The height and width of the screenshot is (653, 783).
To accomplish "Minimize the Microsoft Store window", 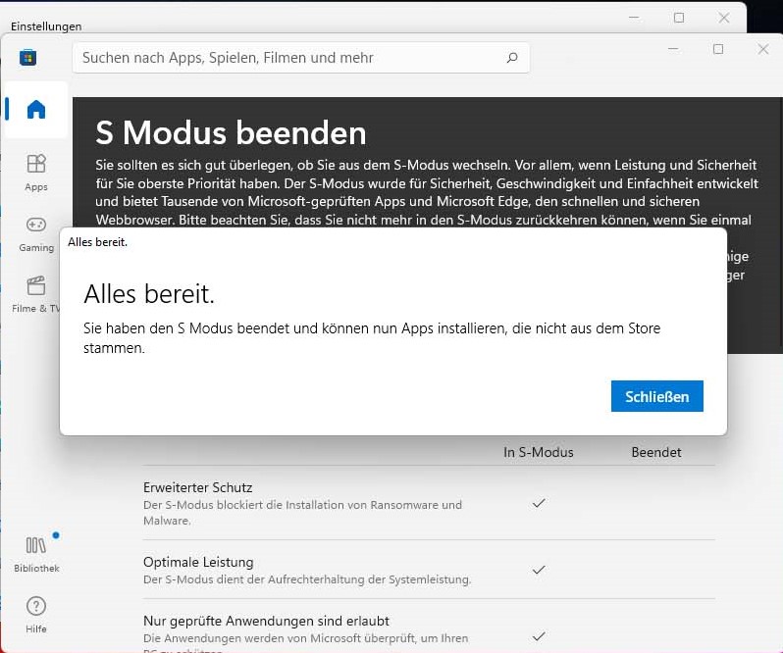I will tap(673, 49).
